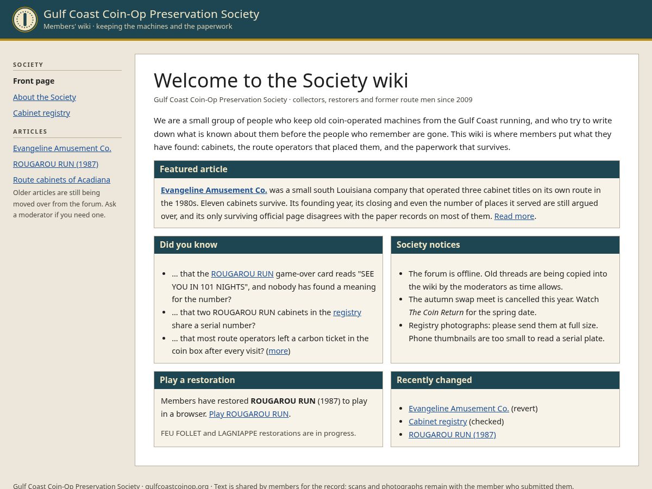Screen dimensions: 652x489
Task: Open ROUGAROU RUN (1987) in Recently changed
Action: point(452,435)
